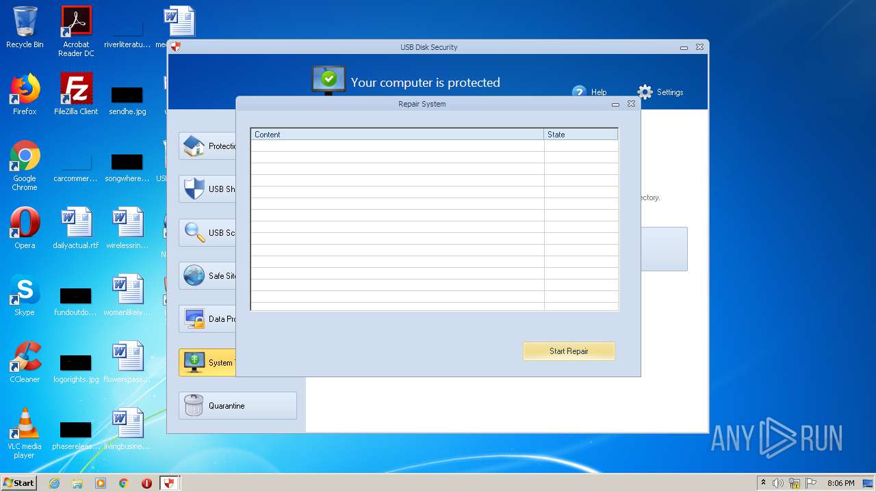The image size is (876, 492).
Task: Select the System Tools tab
Action: pos(207,362)
